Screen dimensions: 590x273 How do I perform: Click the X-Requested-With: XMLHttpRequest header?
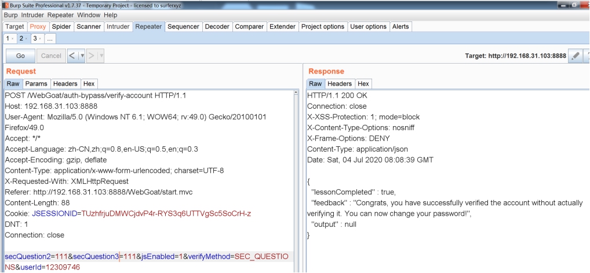[67, 182]
